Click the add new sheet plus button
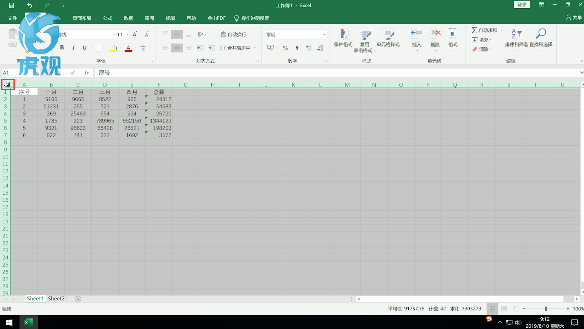Viewport: 584px width, 329px height. (x=78, y=299)
